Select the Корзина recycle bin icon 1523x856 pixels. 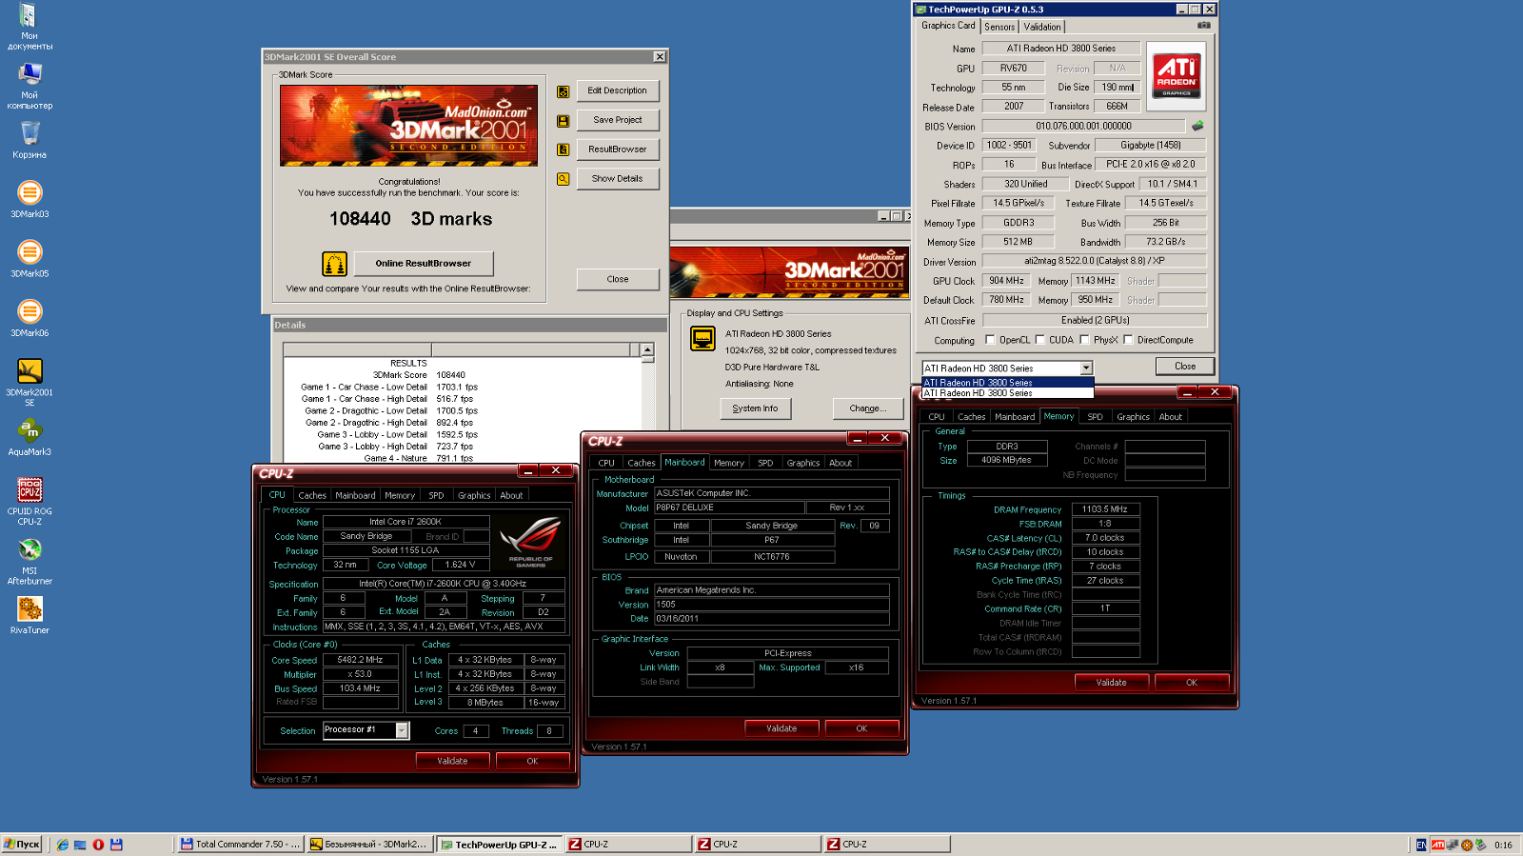click(30, 140)
